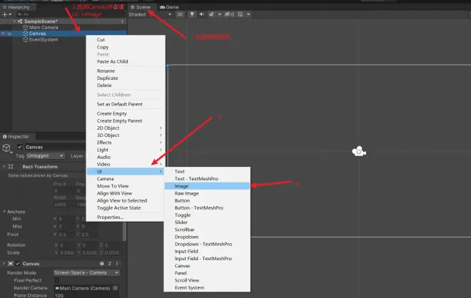Screen dimensions: 471x298
Task: Click the 2D view mode button
Action: pos(180,14)
